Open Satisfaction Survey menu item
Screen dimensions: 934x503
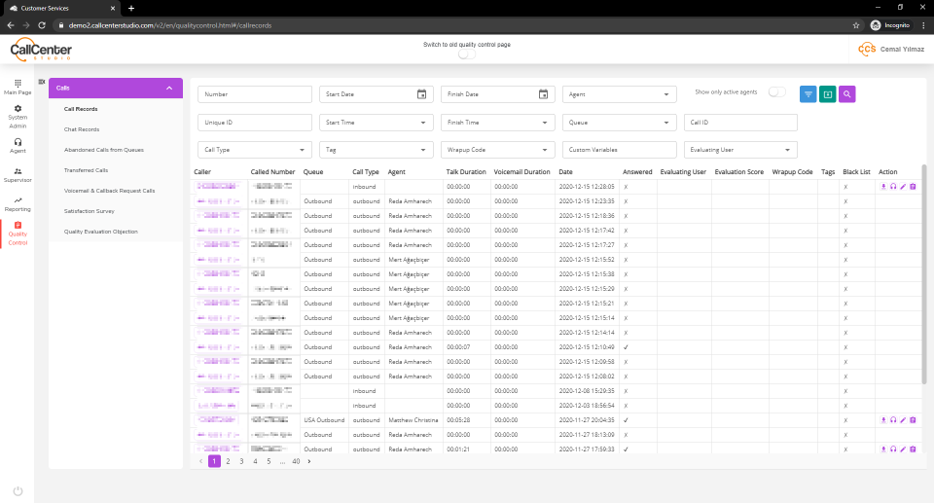click(x=89, y=211)
